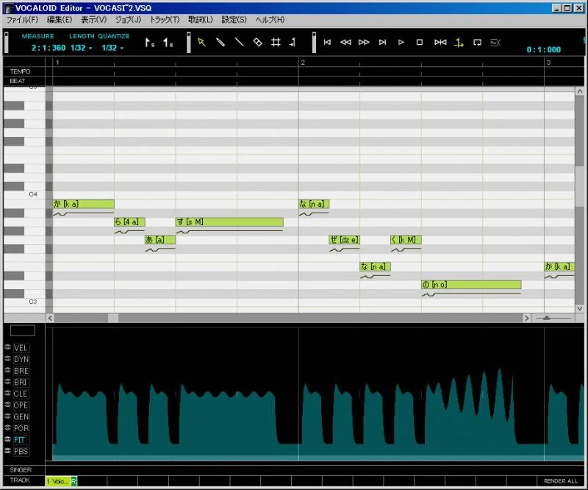Click the rewind button
Viewport: 588px width, 490px height.
pos(345,42)
